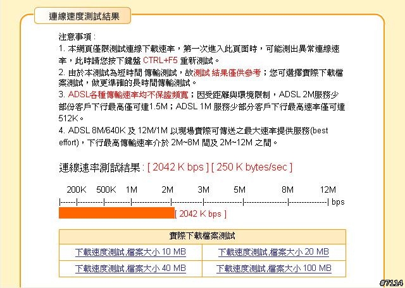Click the 5M scale label
405x288 pixels.
pyautogui.click(x=239, y=190)
